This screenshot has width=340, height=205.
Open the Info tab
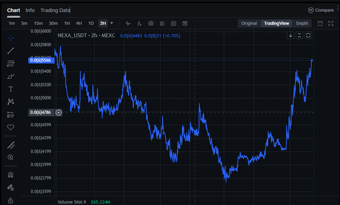[x=30, y=10]
